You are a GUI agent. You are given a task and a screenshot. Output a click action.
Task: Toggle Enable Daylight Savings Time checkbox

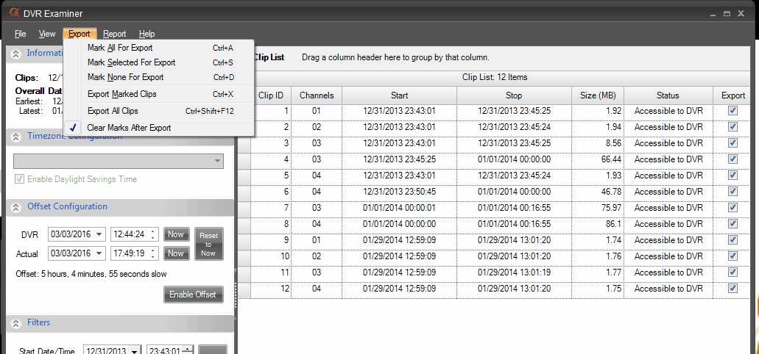[19, 179]
